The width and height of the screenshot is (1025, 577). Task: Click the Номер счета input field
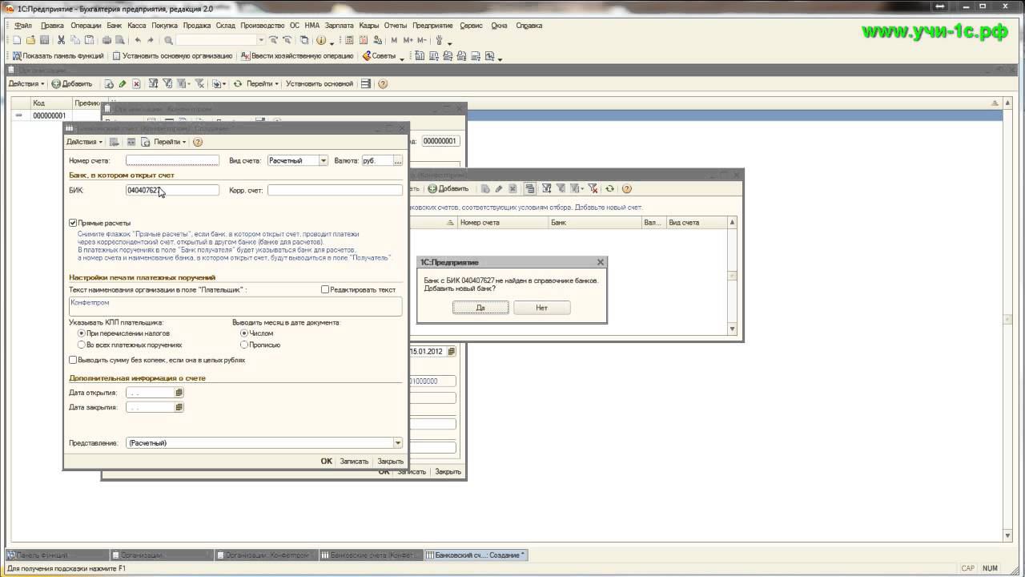pyautogui.click(x=172, y=160)
